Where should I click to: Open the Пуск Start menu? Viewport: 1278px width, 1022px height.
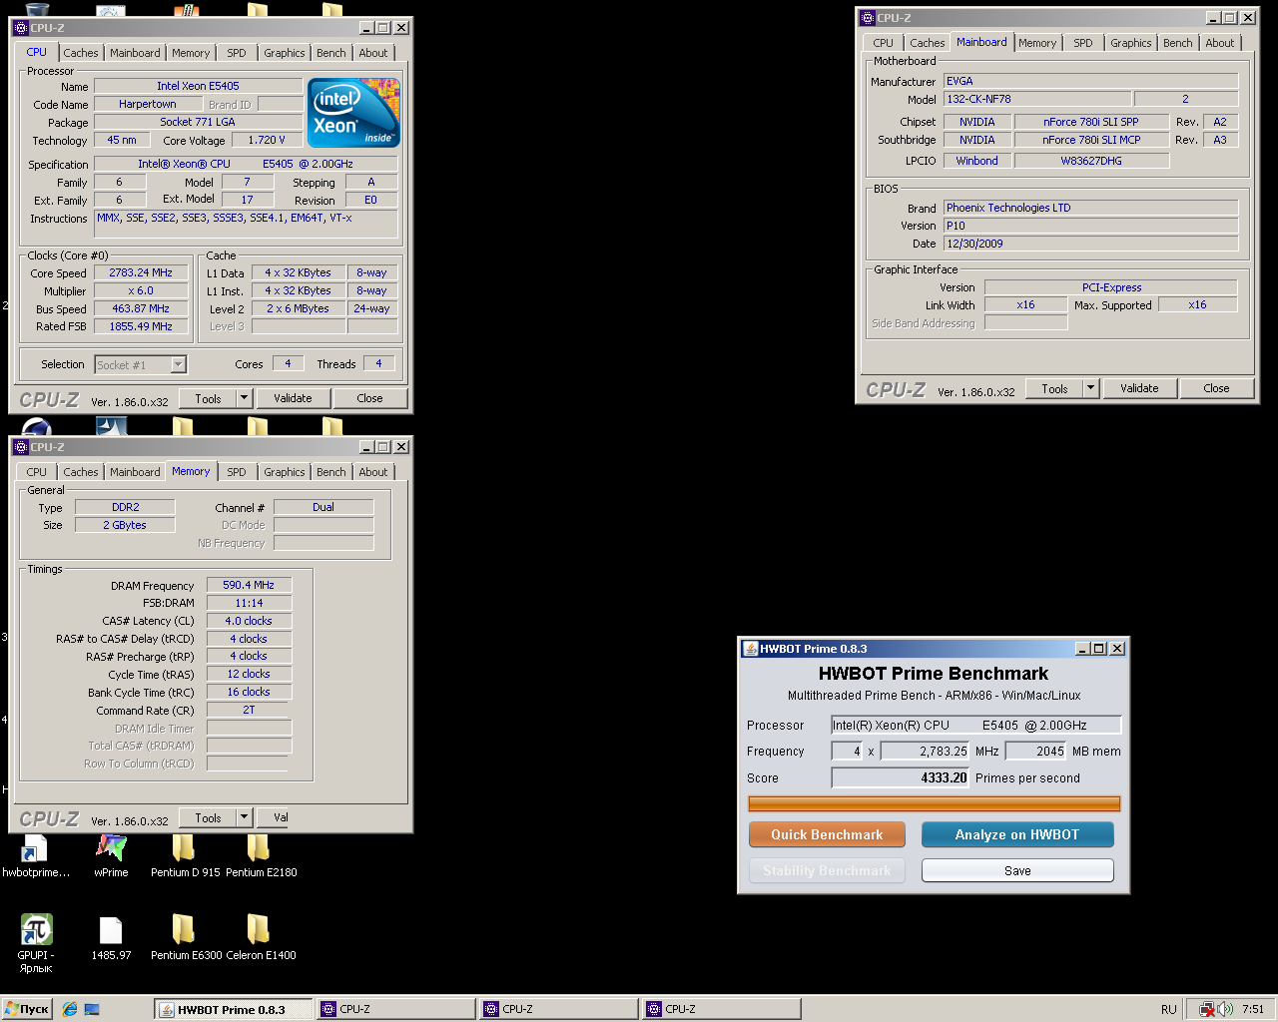click(27, 1009)
